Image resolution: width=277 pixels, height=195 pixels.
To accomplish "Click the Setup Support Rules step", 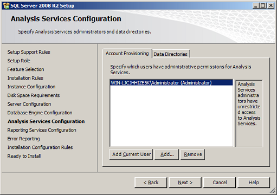I will pos(29,52).
